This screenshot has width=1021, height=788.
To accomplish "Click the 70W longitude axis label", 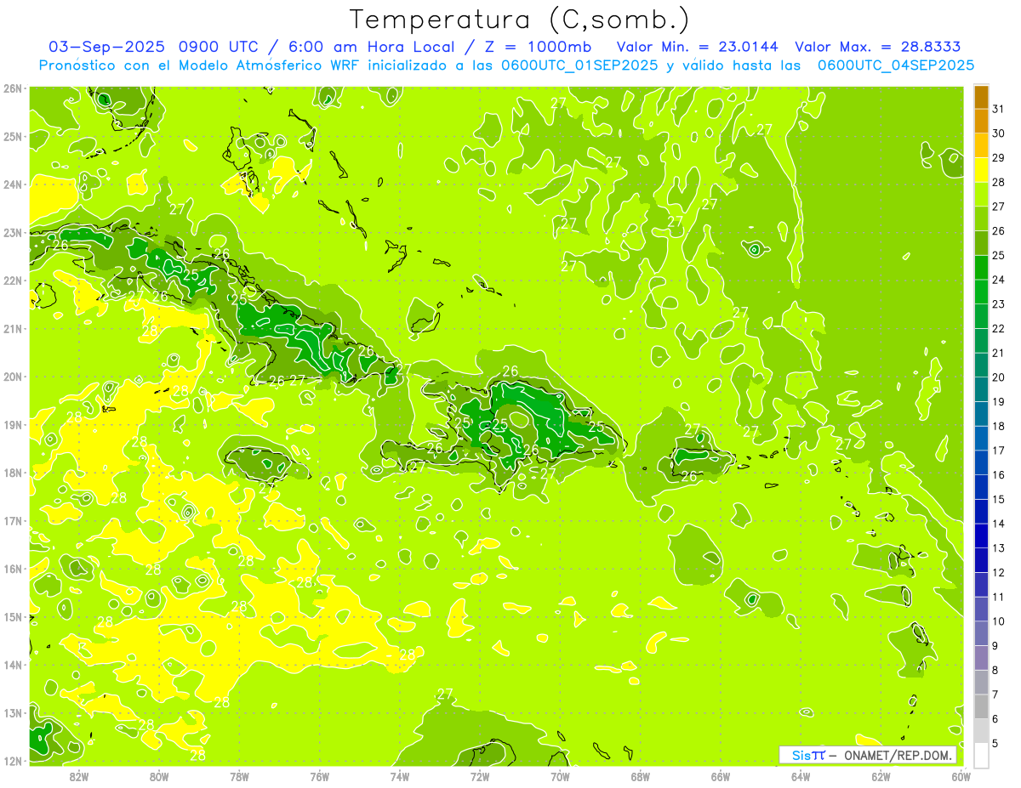I will click(x=560, y=776).
